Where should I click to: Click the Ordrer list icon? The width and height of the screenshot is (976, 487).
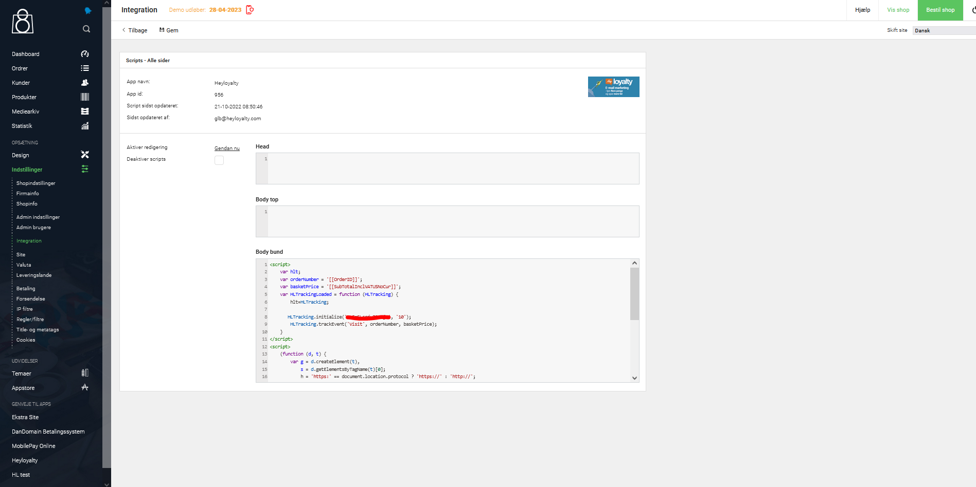click(85, 68)
